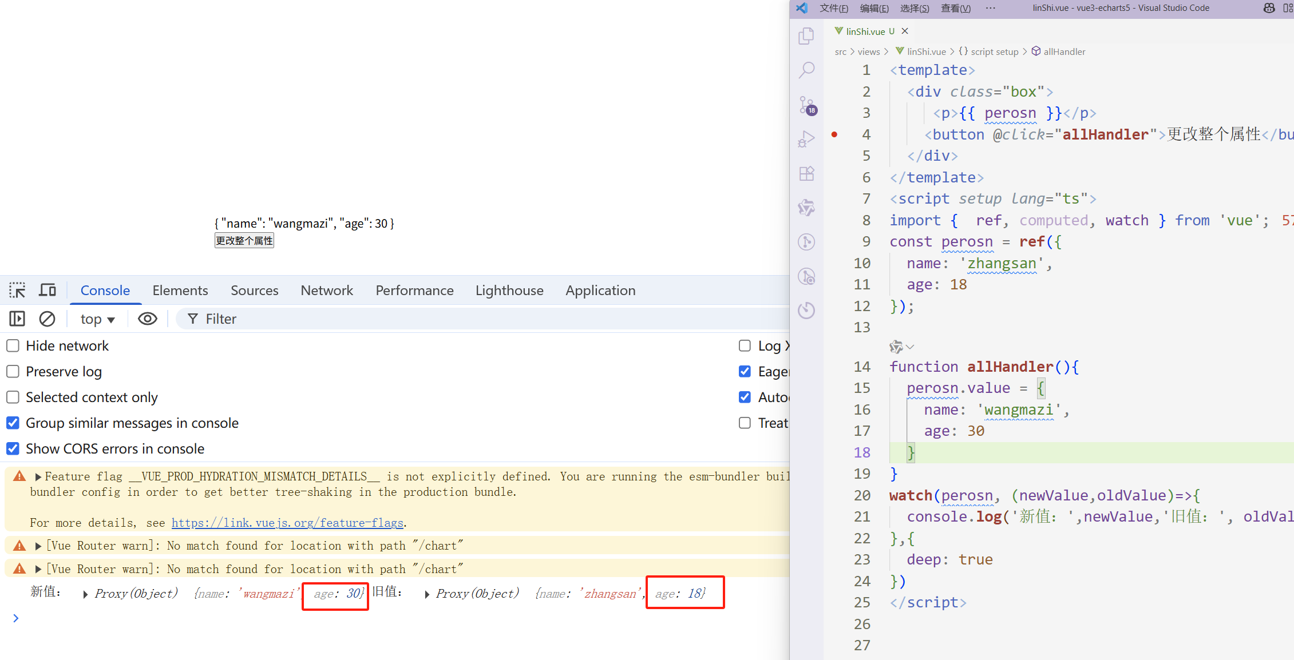Open the top context dropdown
This screenshot has height=660, width=1294.
(97, 319)
